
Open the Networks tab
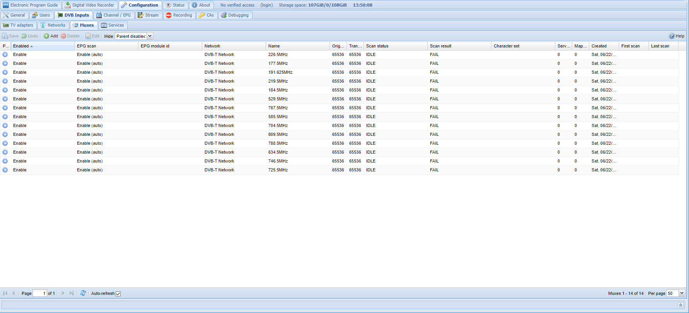(x=53, y=25)
